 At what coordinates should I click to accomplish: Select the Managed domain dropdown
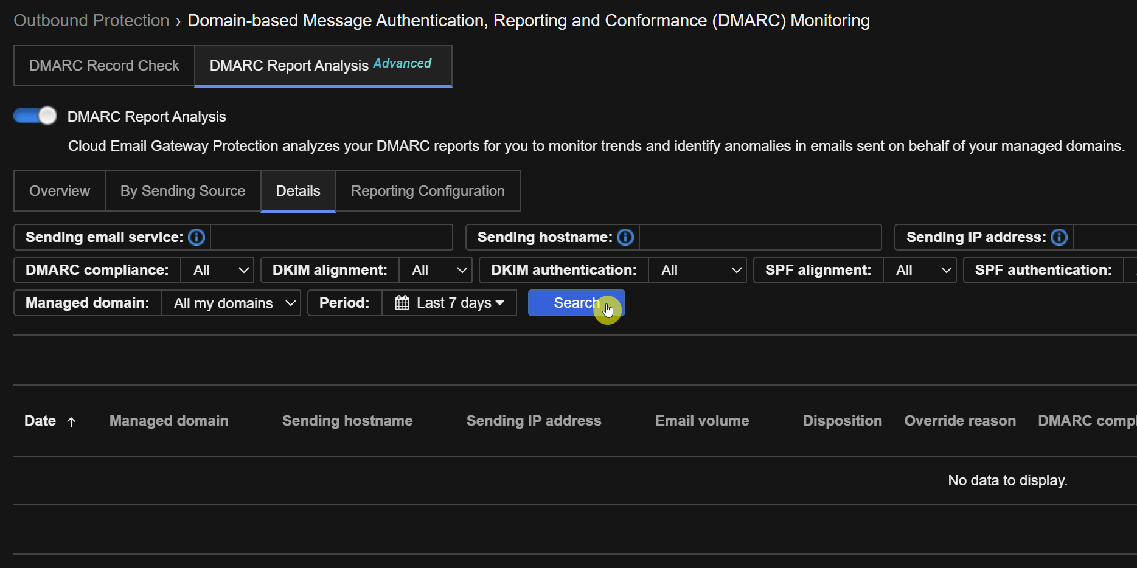231,303
